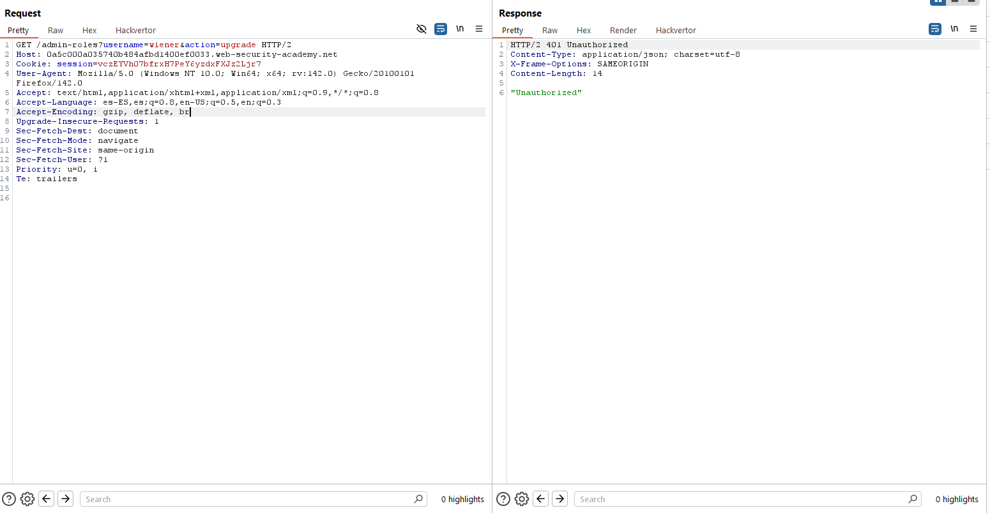Image resolution: width=990 pixels, height=513 pixels.
Task: Go to next match in Response search
Action: pyautogui.click(x=560, y=499)
